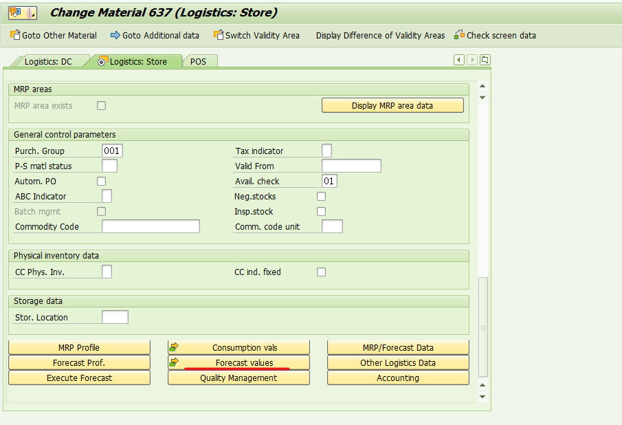Viewport: 622px width, 425px height.
Task: Open the tab list icon
Action: coord(485,61)
